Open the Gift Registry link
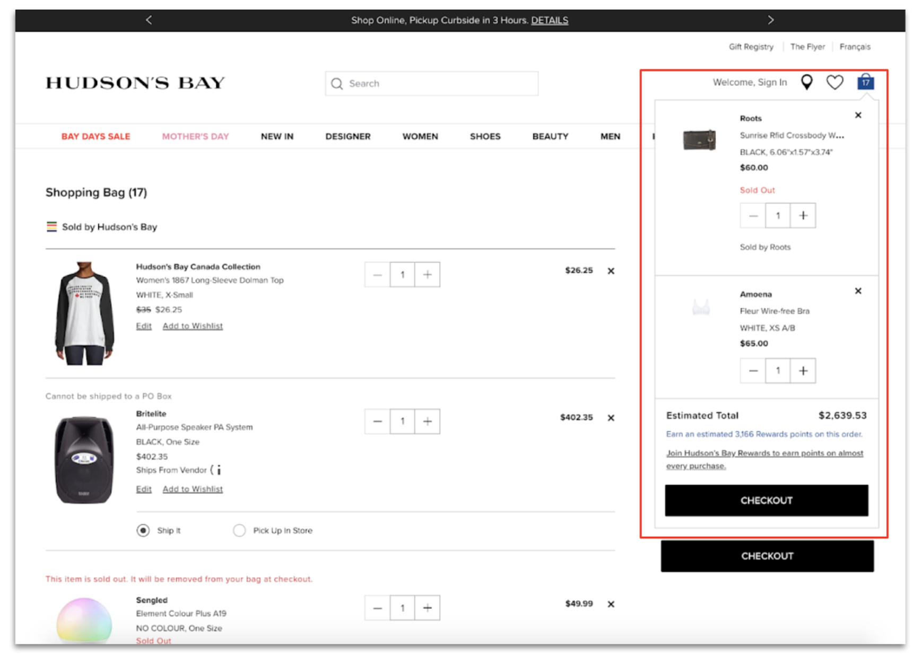The height and width of the screenshot is (663, 922). coord(751,47)
